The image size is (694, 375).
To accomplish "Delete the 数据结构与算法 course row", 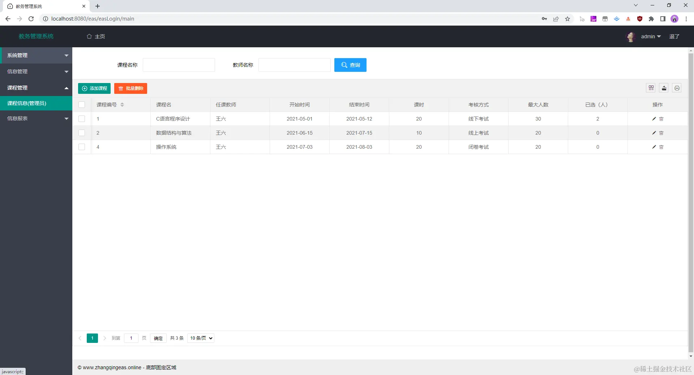I will point(661,133).
